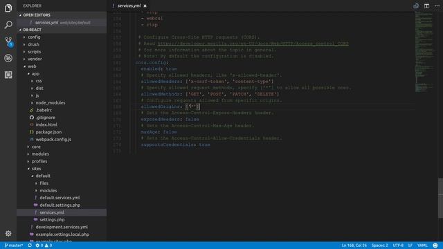Change encoding via UTF-8 status
This screenshot has height=249, width=443.
(x=398, y=246)
